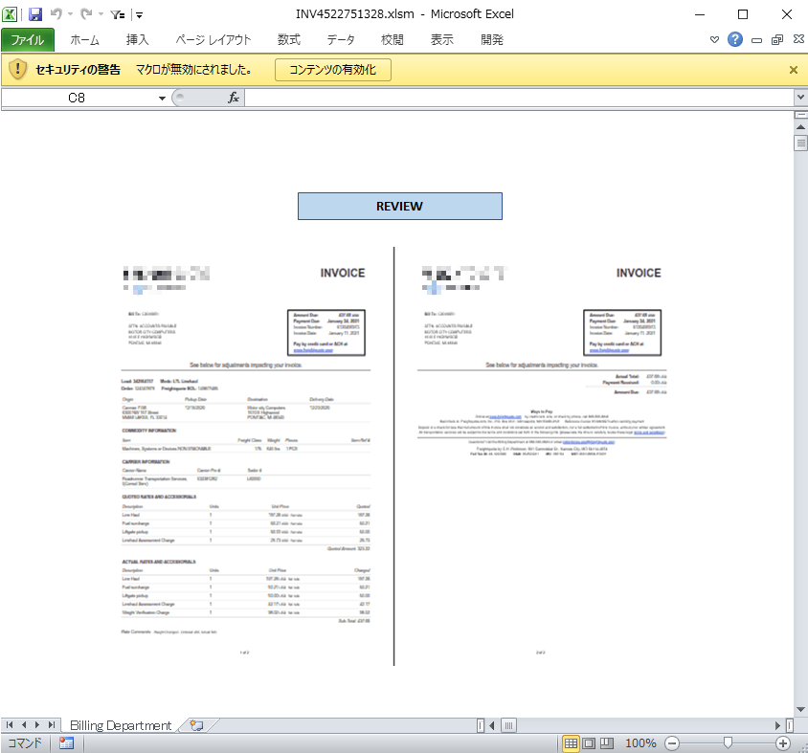Click the Excel application icon in title bar
The width and height of the screenshot is (808, 753).
[10, 14]
